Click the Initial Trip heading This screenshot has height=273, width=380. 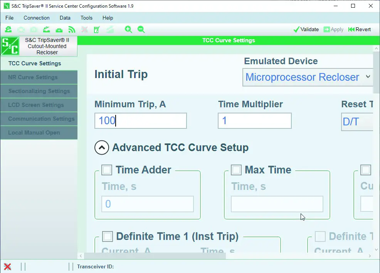(121, 74)
